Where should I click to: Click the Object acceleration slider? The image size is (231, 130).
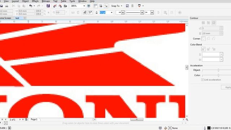pos(218,70)
